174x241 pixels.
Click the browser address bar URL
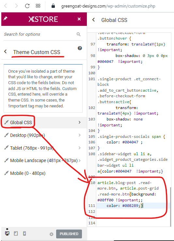pos(108,6)
